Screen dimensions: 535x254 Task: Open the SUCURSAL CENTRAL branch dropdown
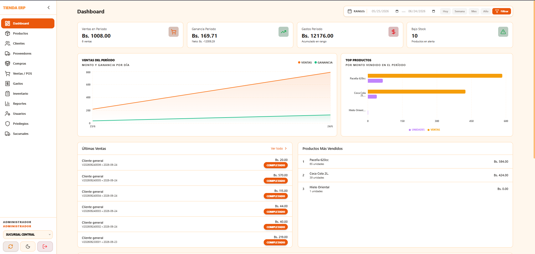[28, 235]
